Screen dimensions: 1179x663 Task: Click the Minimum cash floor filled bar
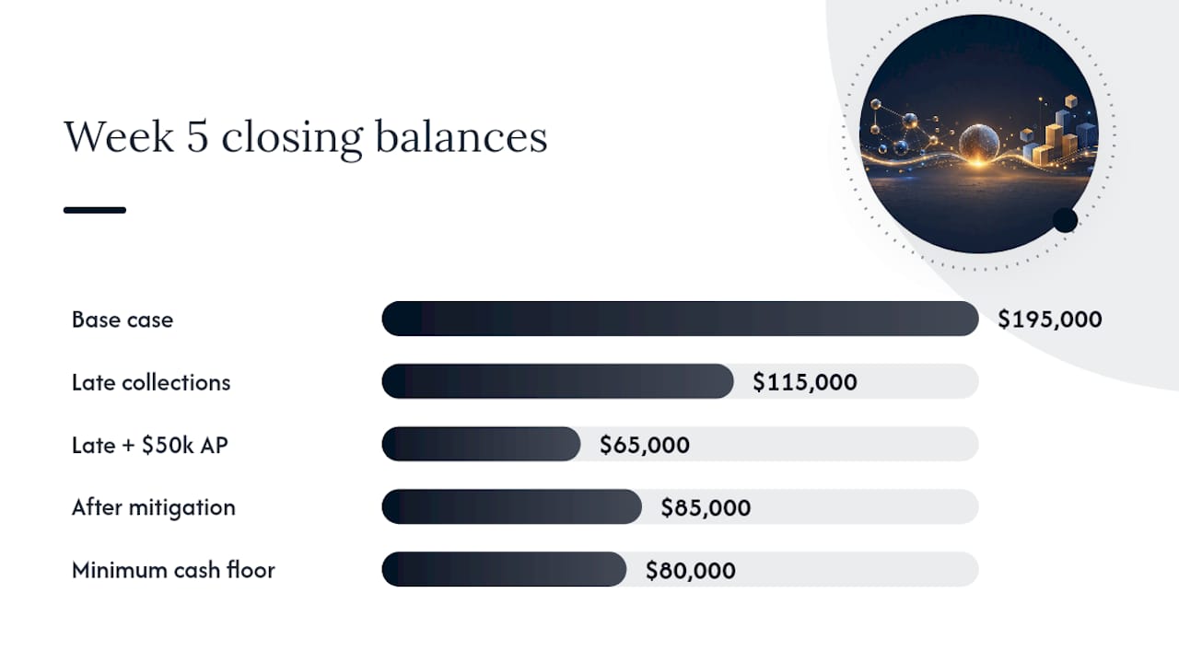coord(504,569)
